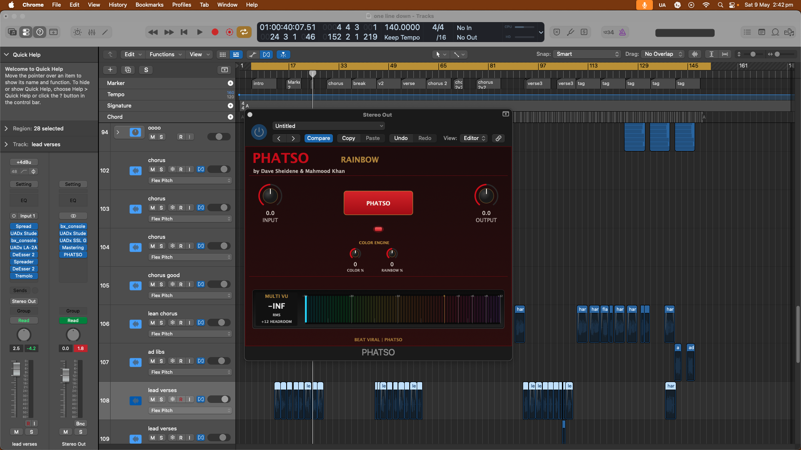
Task: Click the plugin Link chain button
Action: (x=499, y=138)
